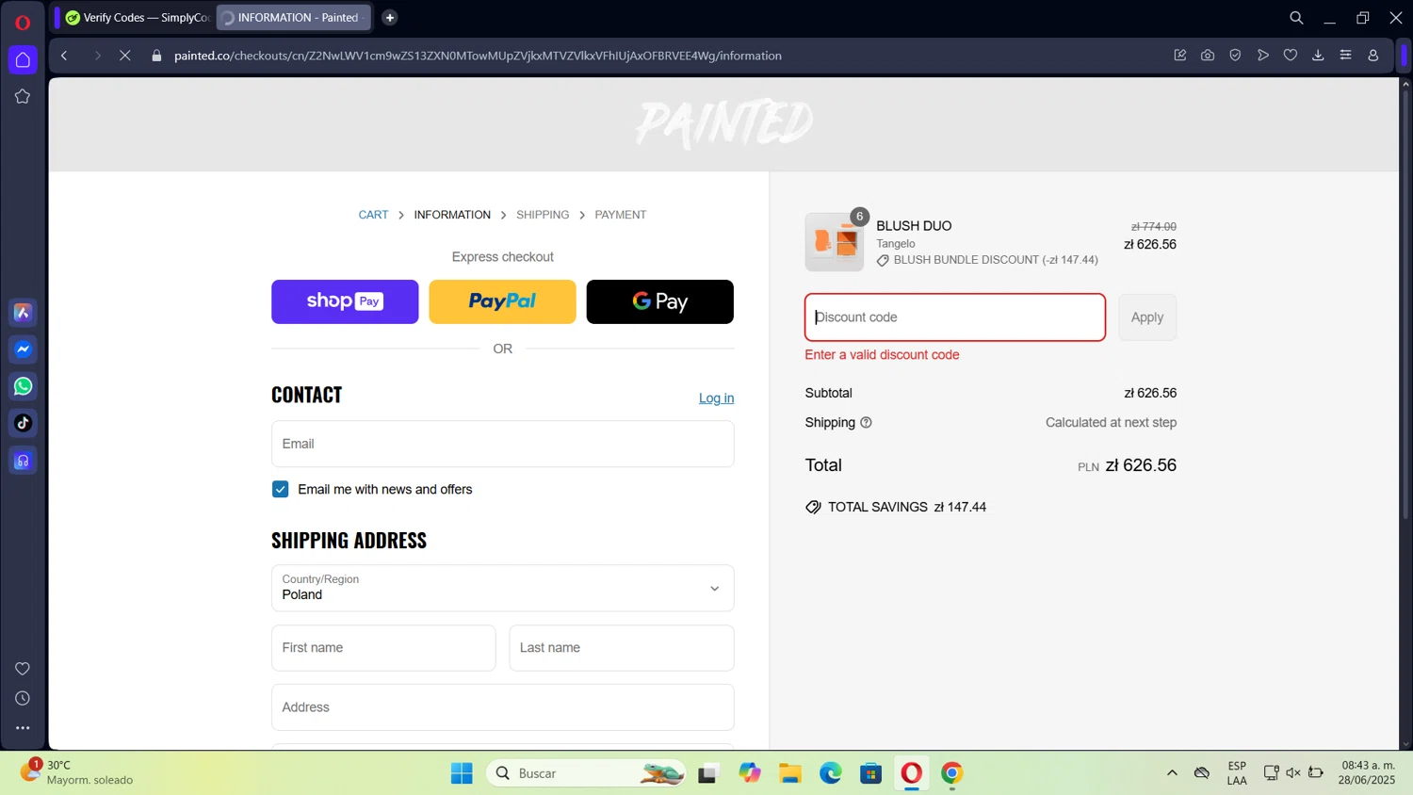The width and height of the screenshot is (1413, 795).
Task: Focus the First name field
Action: (383, 648)
